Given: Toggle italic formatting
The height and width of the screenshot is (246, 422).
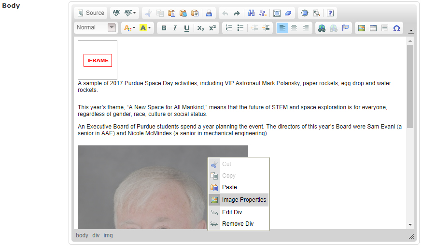Looking at the screenshot, I should tap(175, 28).
